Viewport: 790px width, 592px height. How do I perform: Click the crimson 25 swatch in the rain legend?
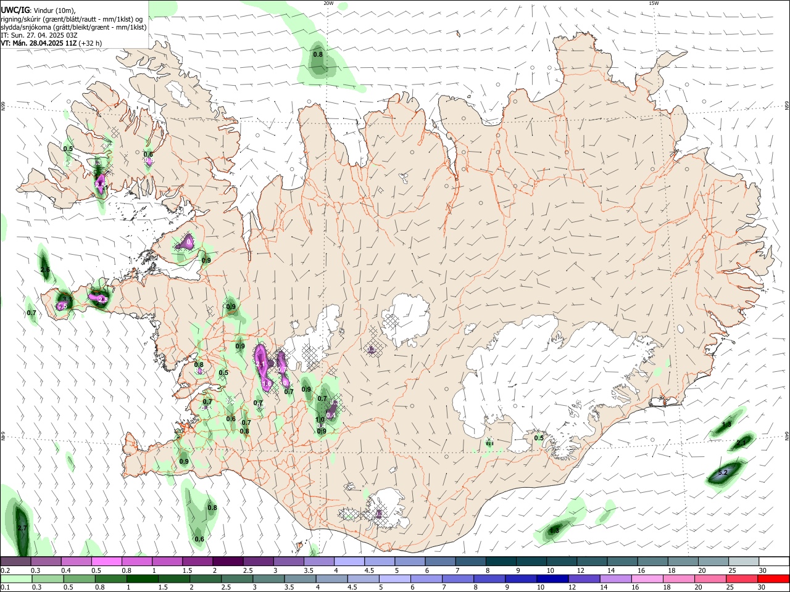[741, 578]
